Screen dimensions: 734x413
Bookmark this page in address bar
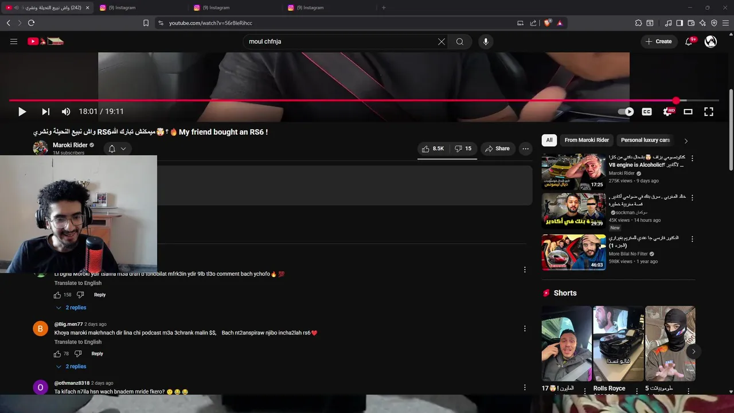pos(146,23)
